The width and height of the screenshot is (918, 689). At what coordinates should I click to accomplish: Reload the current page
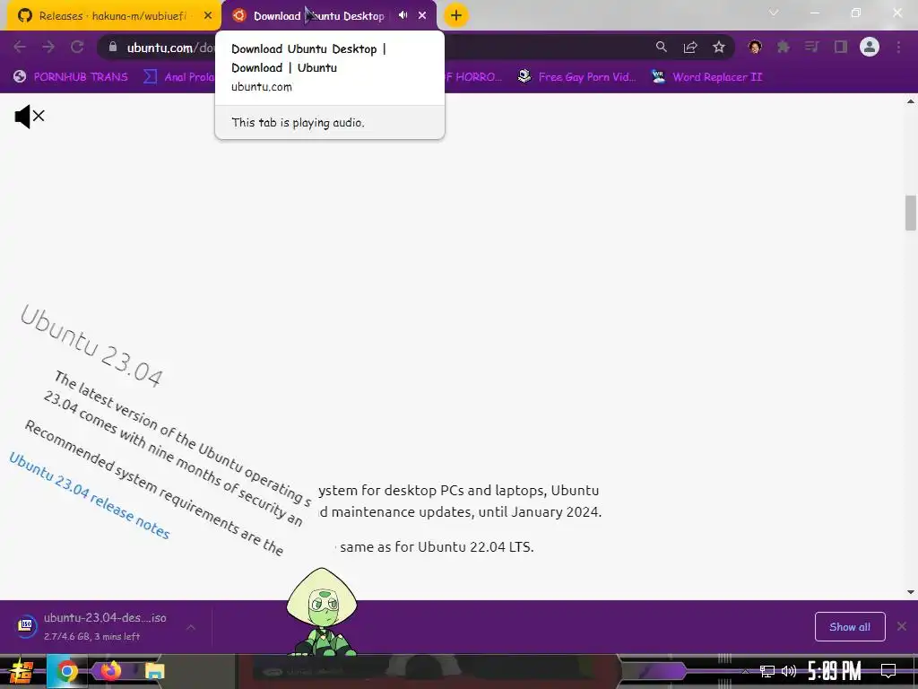pyautogui.click(x=77, y=48)
